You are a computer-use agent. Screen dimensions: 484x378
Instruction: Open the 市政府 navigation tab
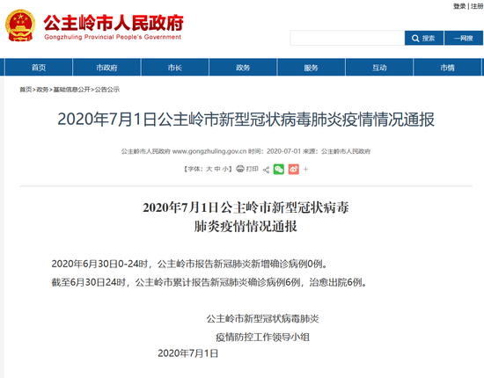coord(106,67)
